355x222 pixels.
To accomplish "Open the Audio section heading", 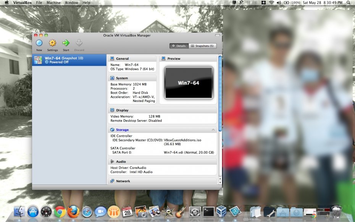I will (121, 162).
